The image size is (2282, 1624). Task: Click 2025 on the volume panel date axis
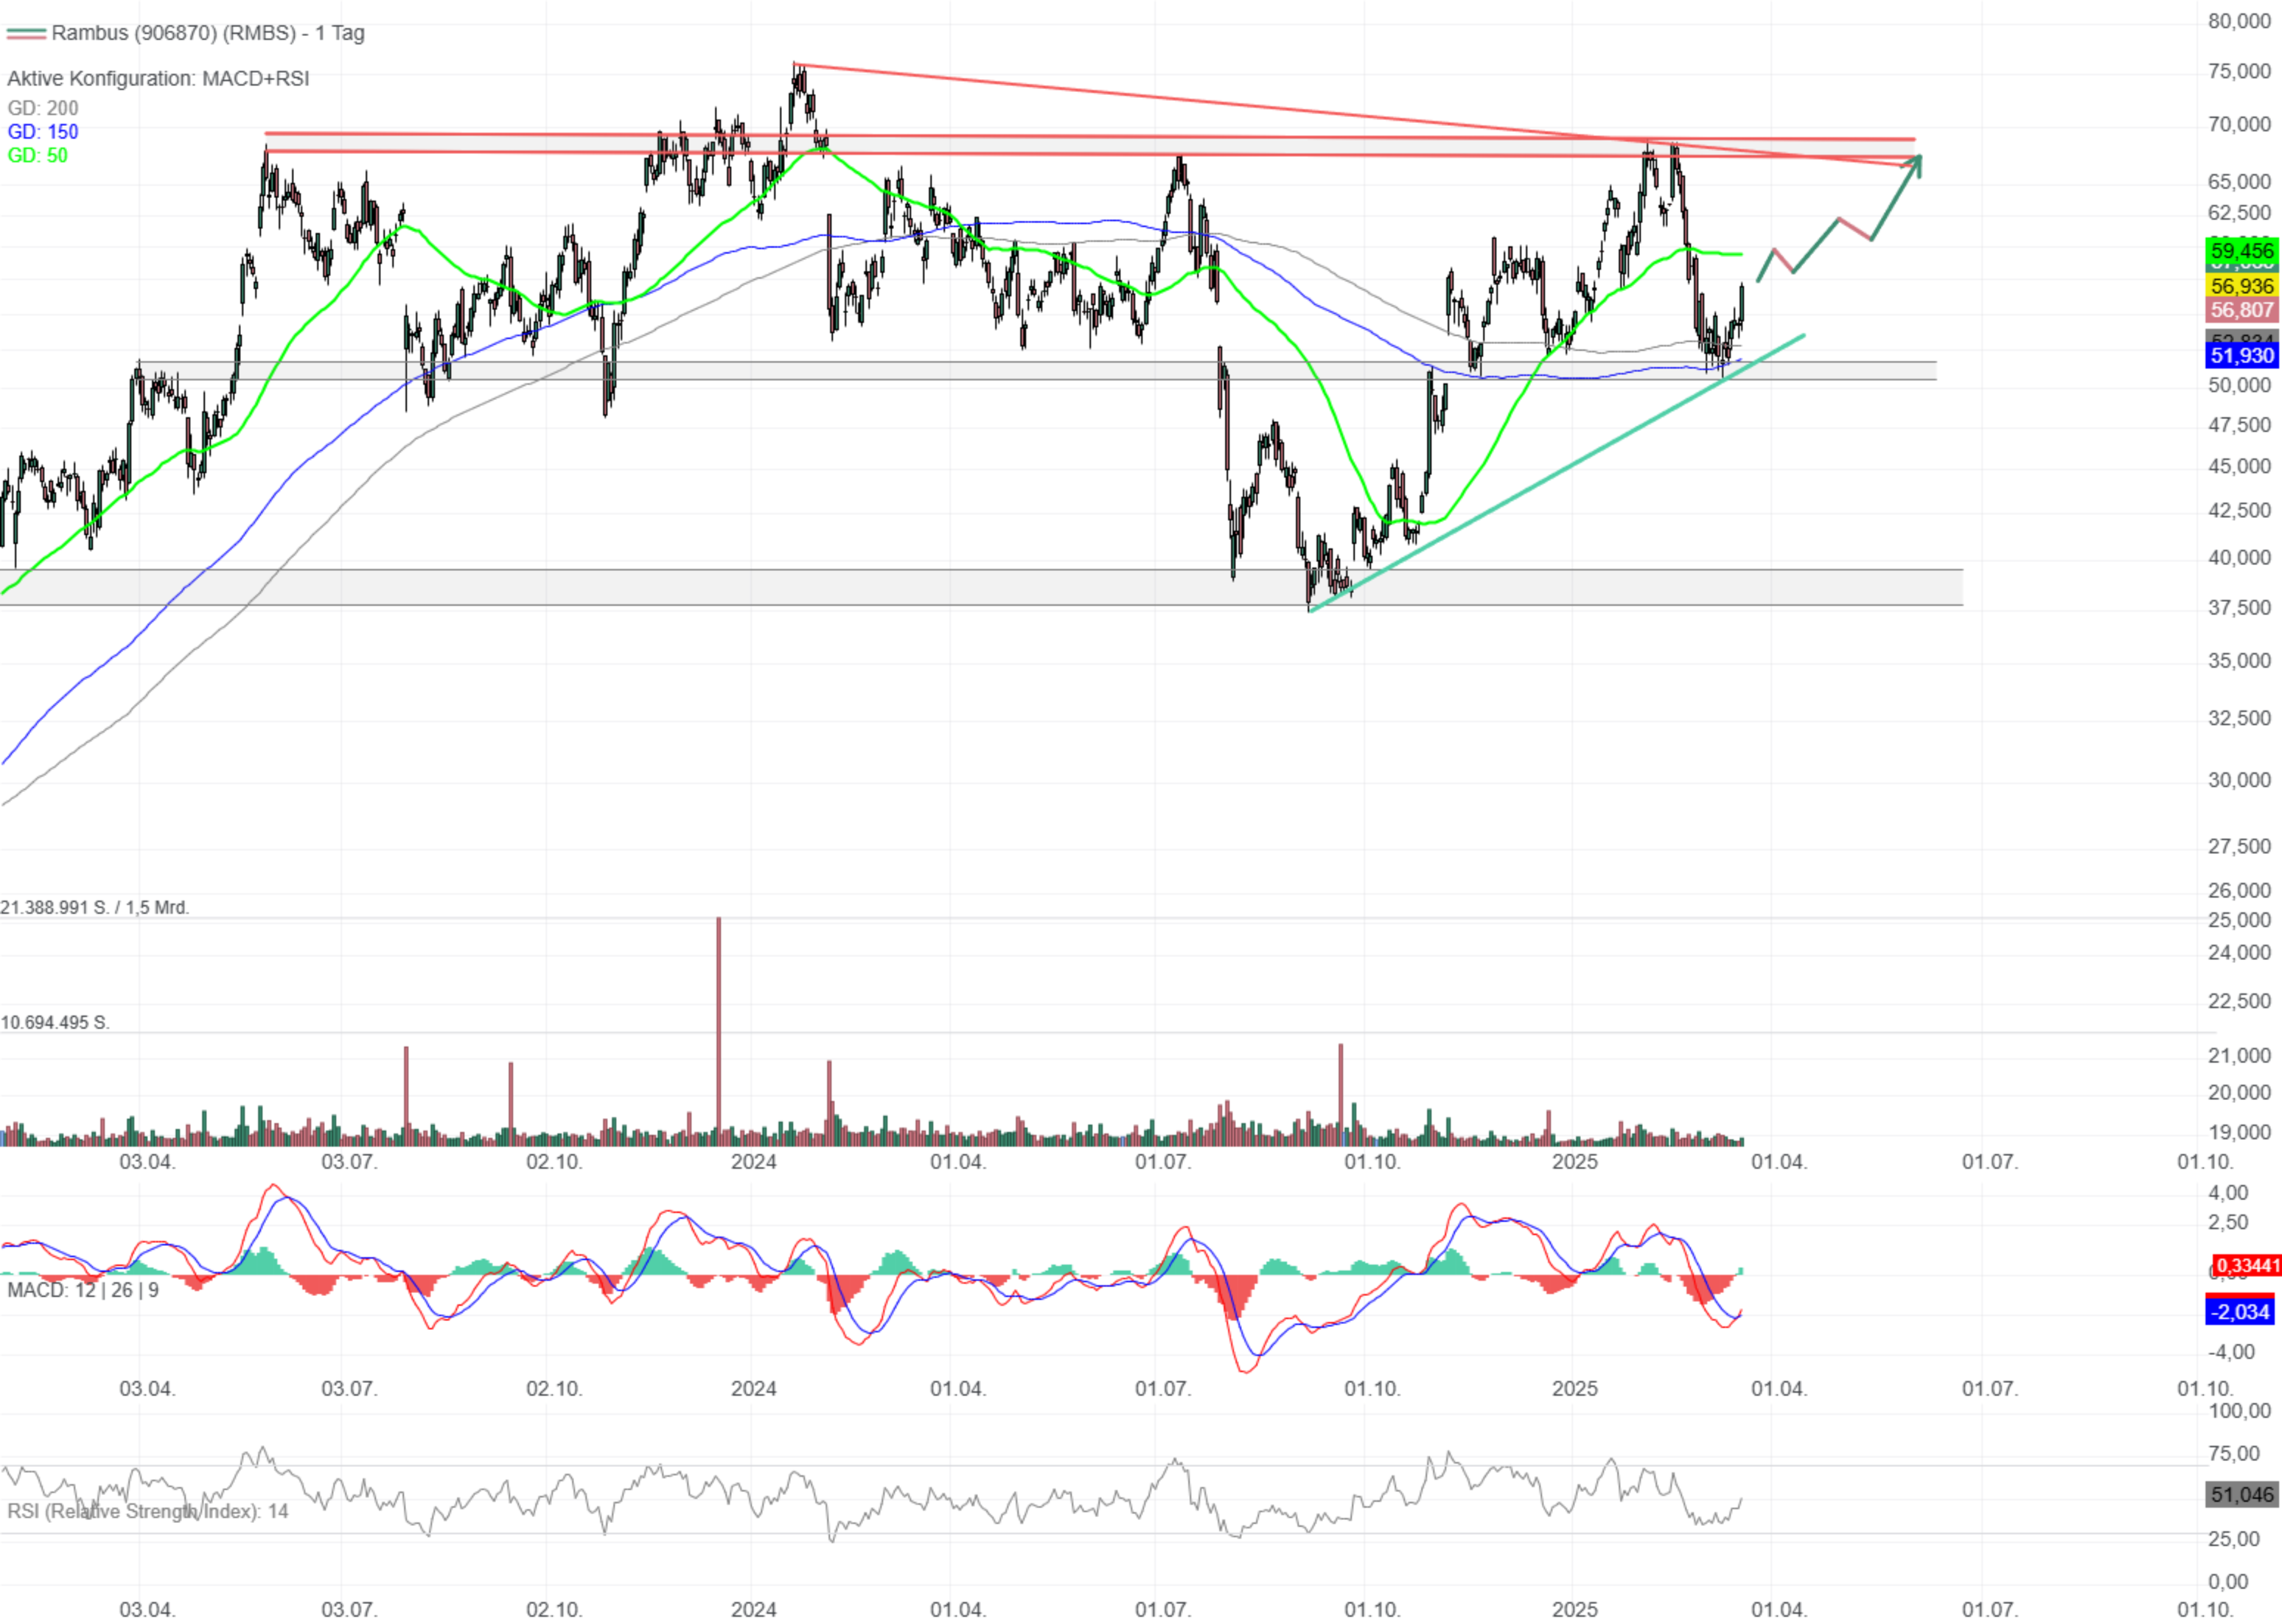click(1574, 1163)
